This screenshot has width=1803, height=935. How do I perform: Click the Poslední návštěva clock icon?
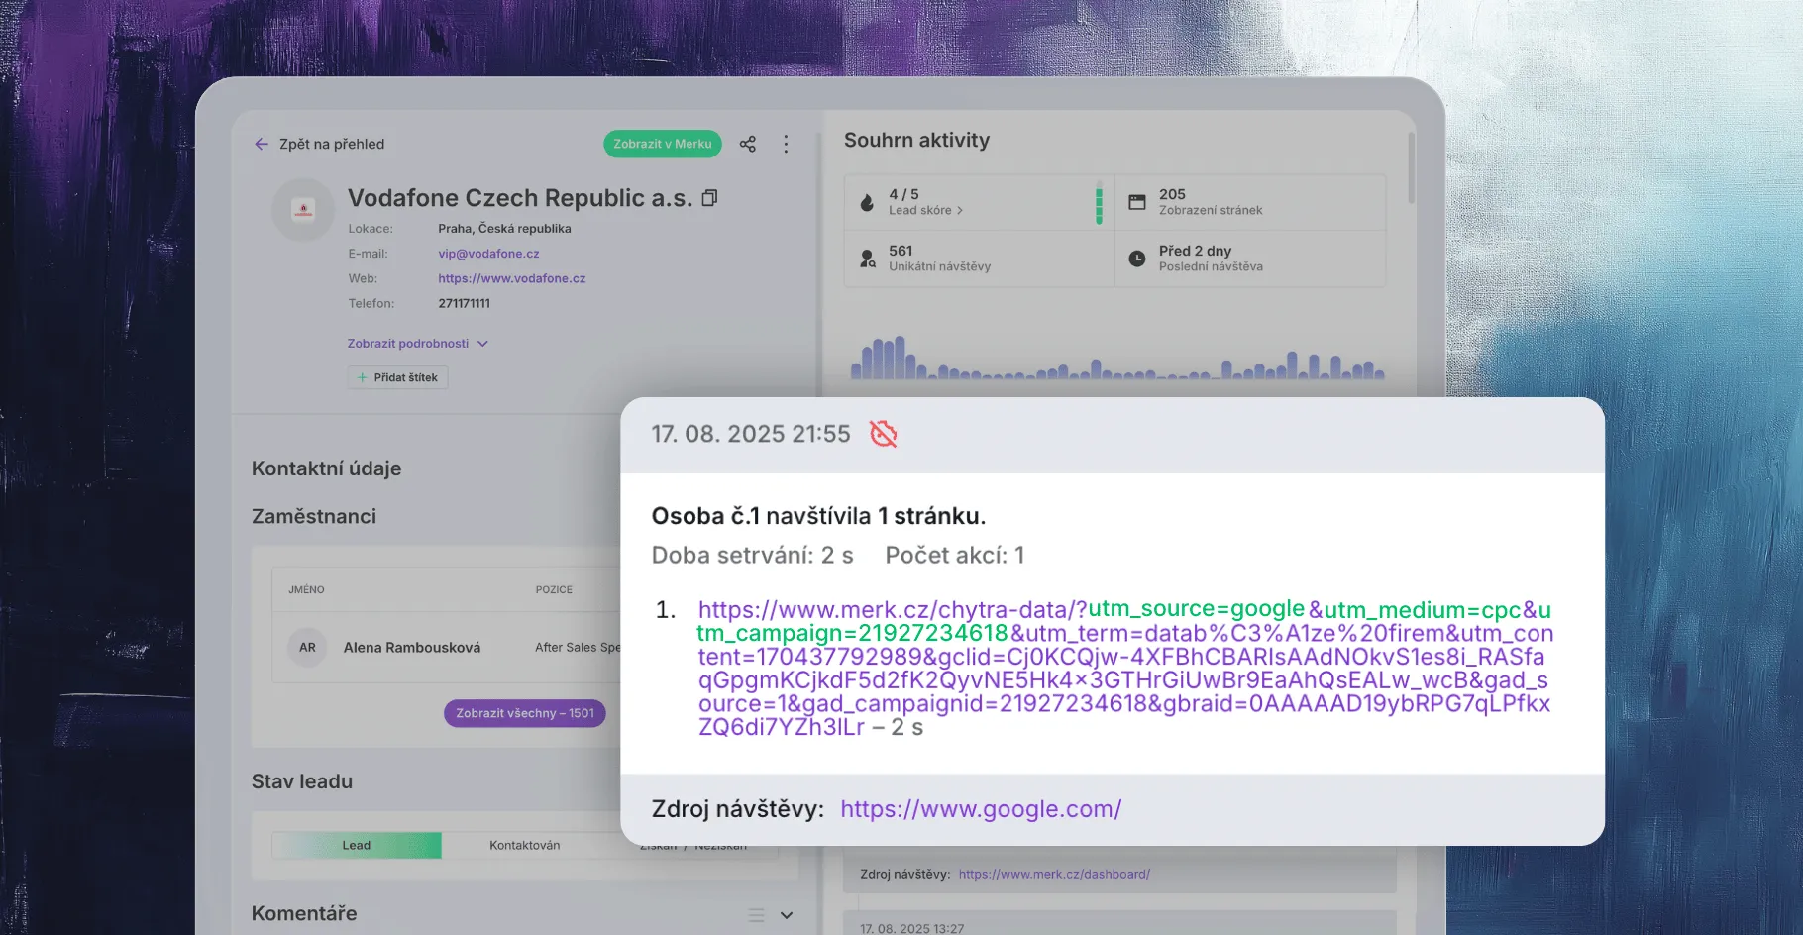[x=1137, y=259]
